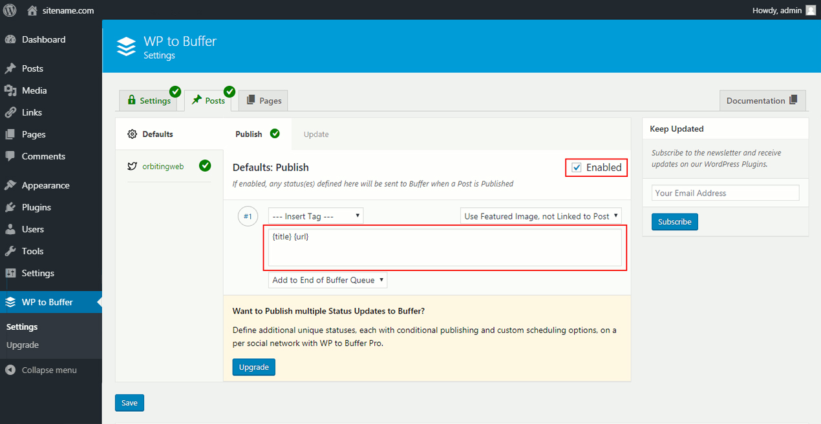Open the Settings submenu under WP to Buffer
This screenshot has height=424, width=821.
coord(22,327)
